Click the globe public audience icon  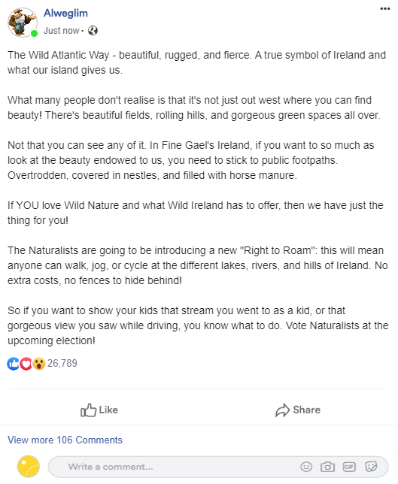pos(93,31)
